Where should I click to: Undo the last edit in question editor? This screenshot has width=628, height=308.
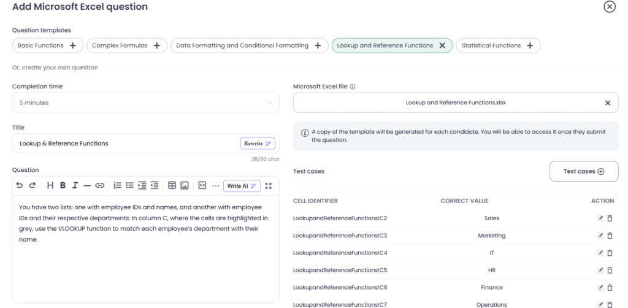[19, 185]
